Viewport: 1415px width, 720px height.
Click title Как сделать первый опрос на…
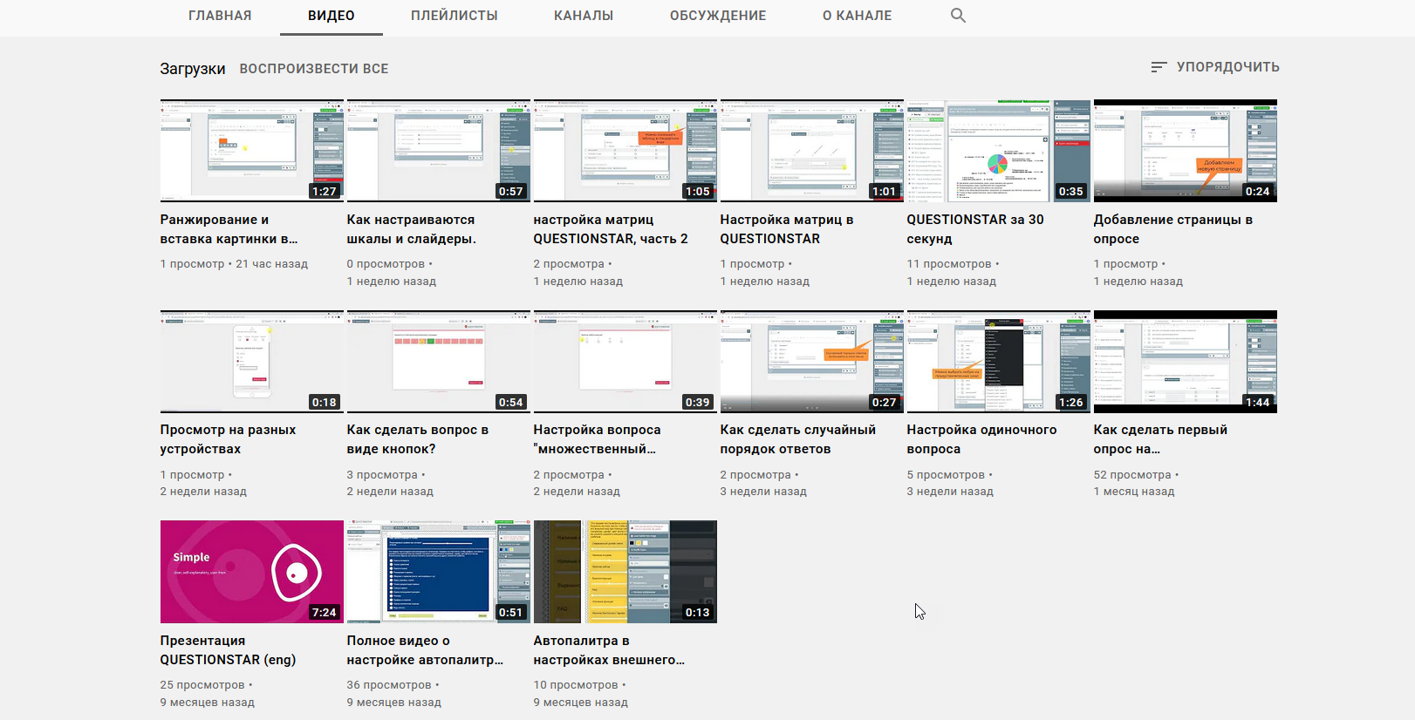click(x=1160, y=439)
